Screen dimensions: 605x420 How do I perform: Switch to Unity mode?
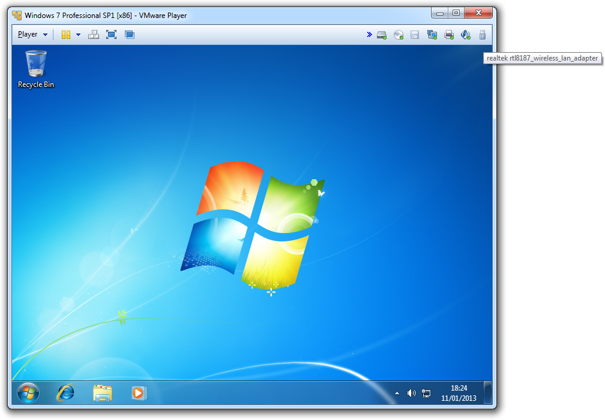[130, 35]
